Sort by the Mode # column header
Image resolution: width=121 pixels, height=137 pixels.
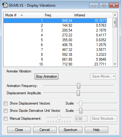(23, 15)
